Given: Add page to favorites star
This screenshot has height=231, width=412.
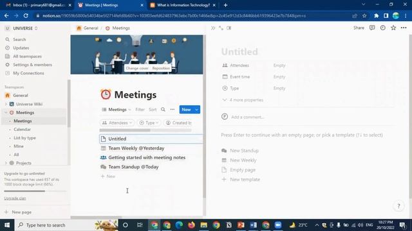Looking at the screenshot, I should click(393, 28).
